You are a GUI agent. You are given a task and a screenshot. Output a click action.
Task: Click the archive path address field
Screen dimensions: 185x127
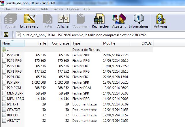point(100,35)
